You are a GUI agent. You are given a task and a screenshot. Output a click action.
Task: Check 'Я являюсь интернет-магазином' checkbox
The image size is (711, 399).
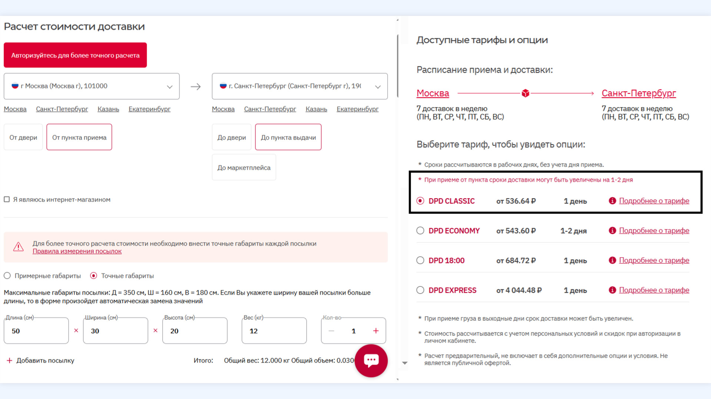(x=7, y=199)
